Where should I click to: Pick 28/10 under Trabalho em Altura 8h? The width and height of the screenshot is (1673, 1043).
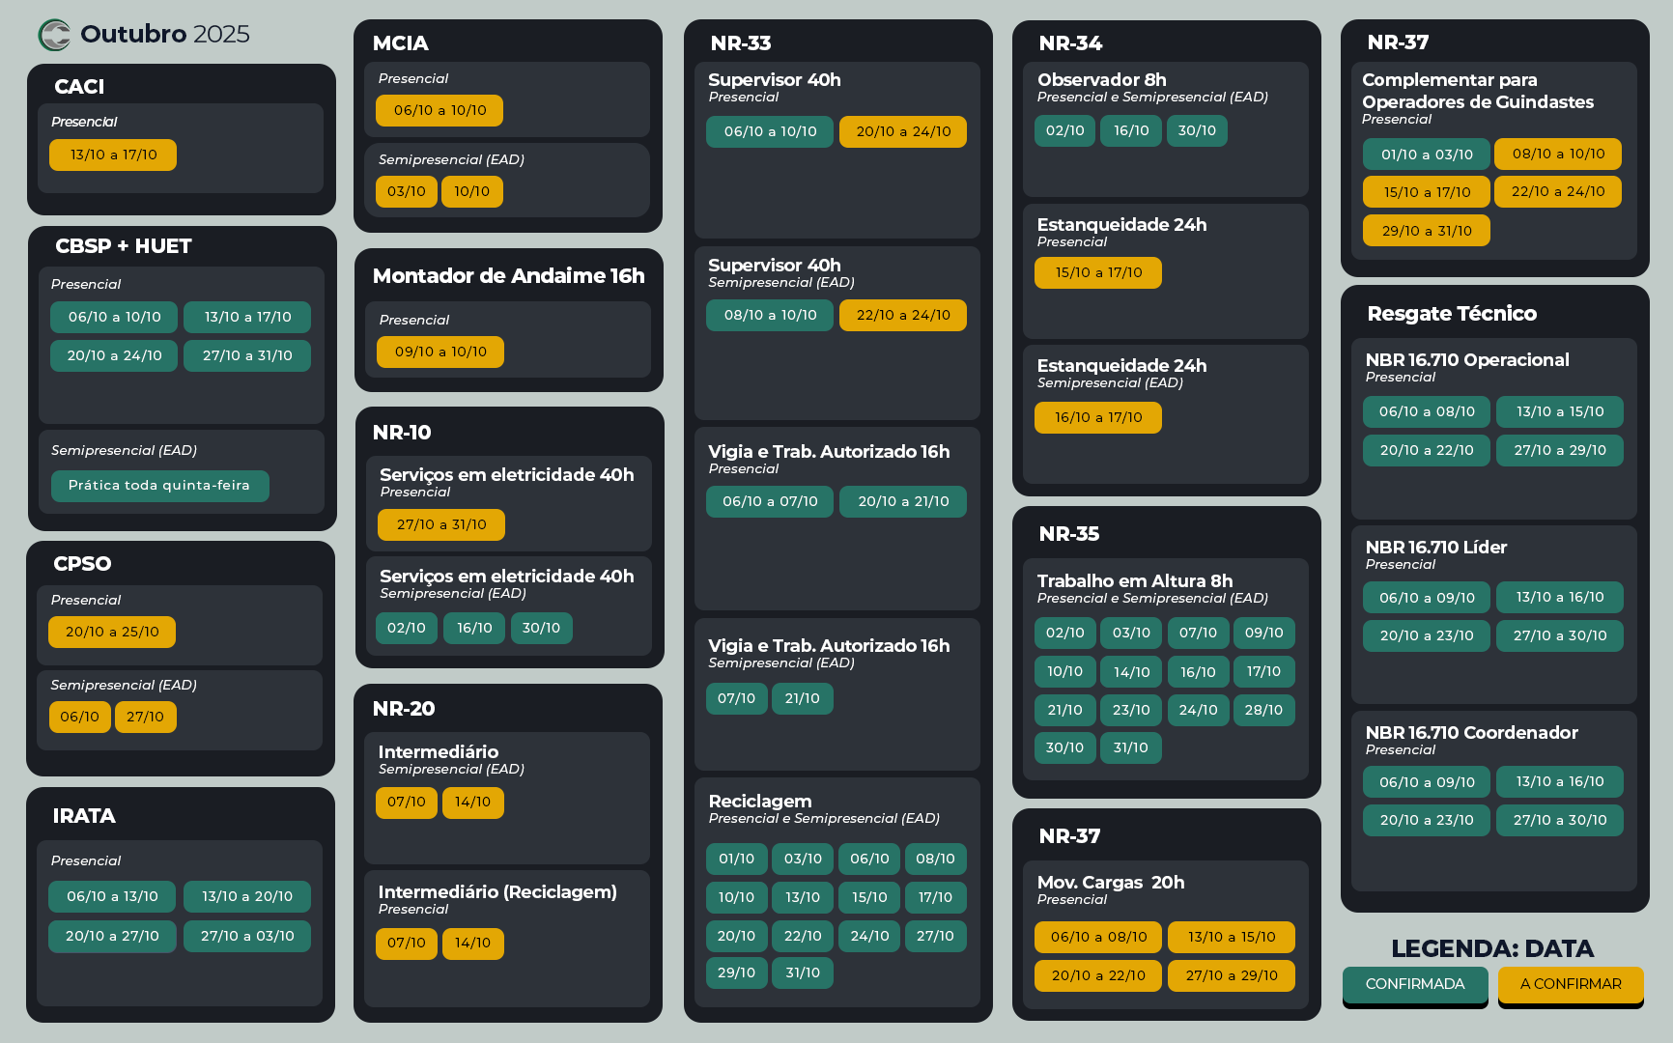point(1262,711)
